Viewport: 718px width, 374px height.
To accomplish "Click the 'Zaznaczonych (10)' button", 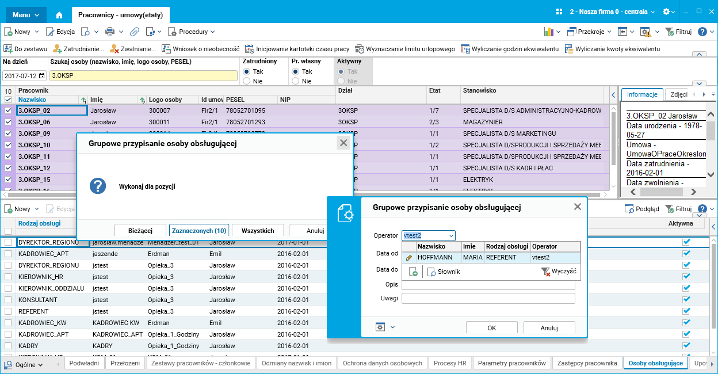I will (199, 231).
